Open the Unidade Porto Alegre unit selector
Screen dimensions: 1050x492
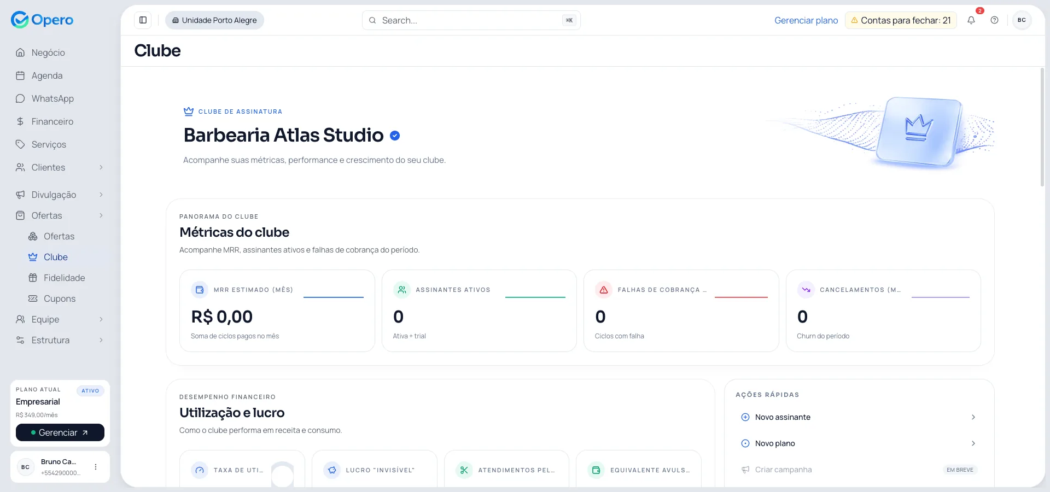coord(214,20)
